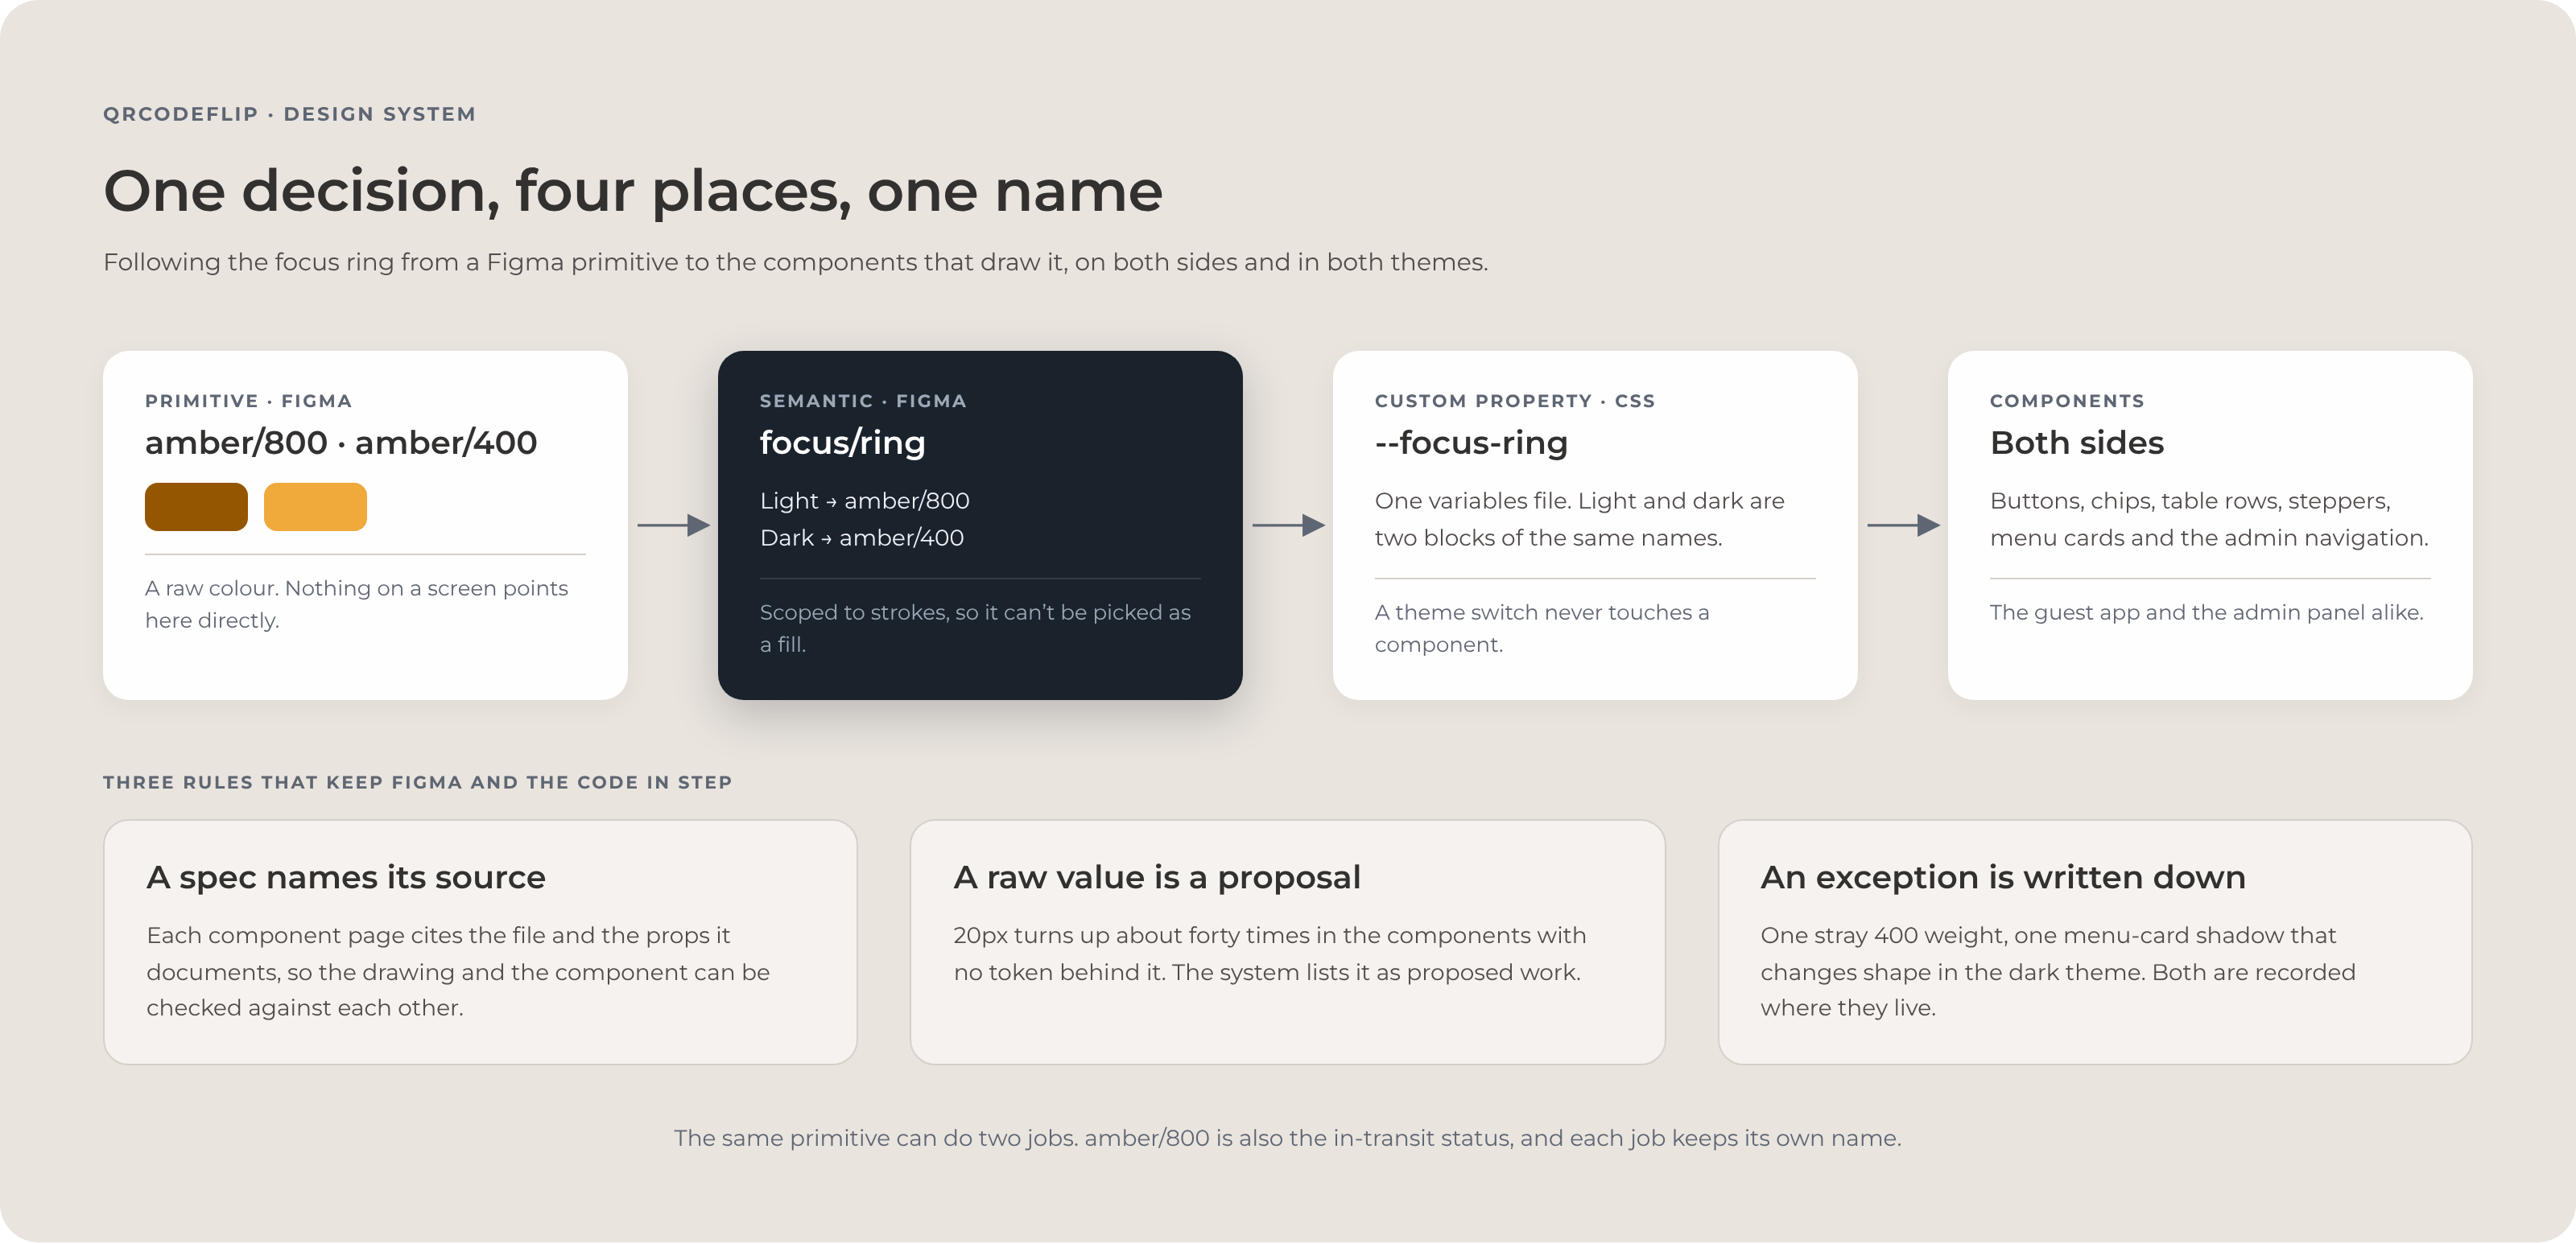Click the 'Both sides' heading
Screen dimensions: 2576x1244
2076,443
